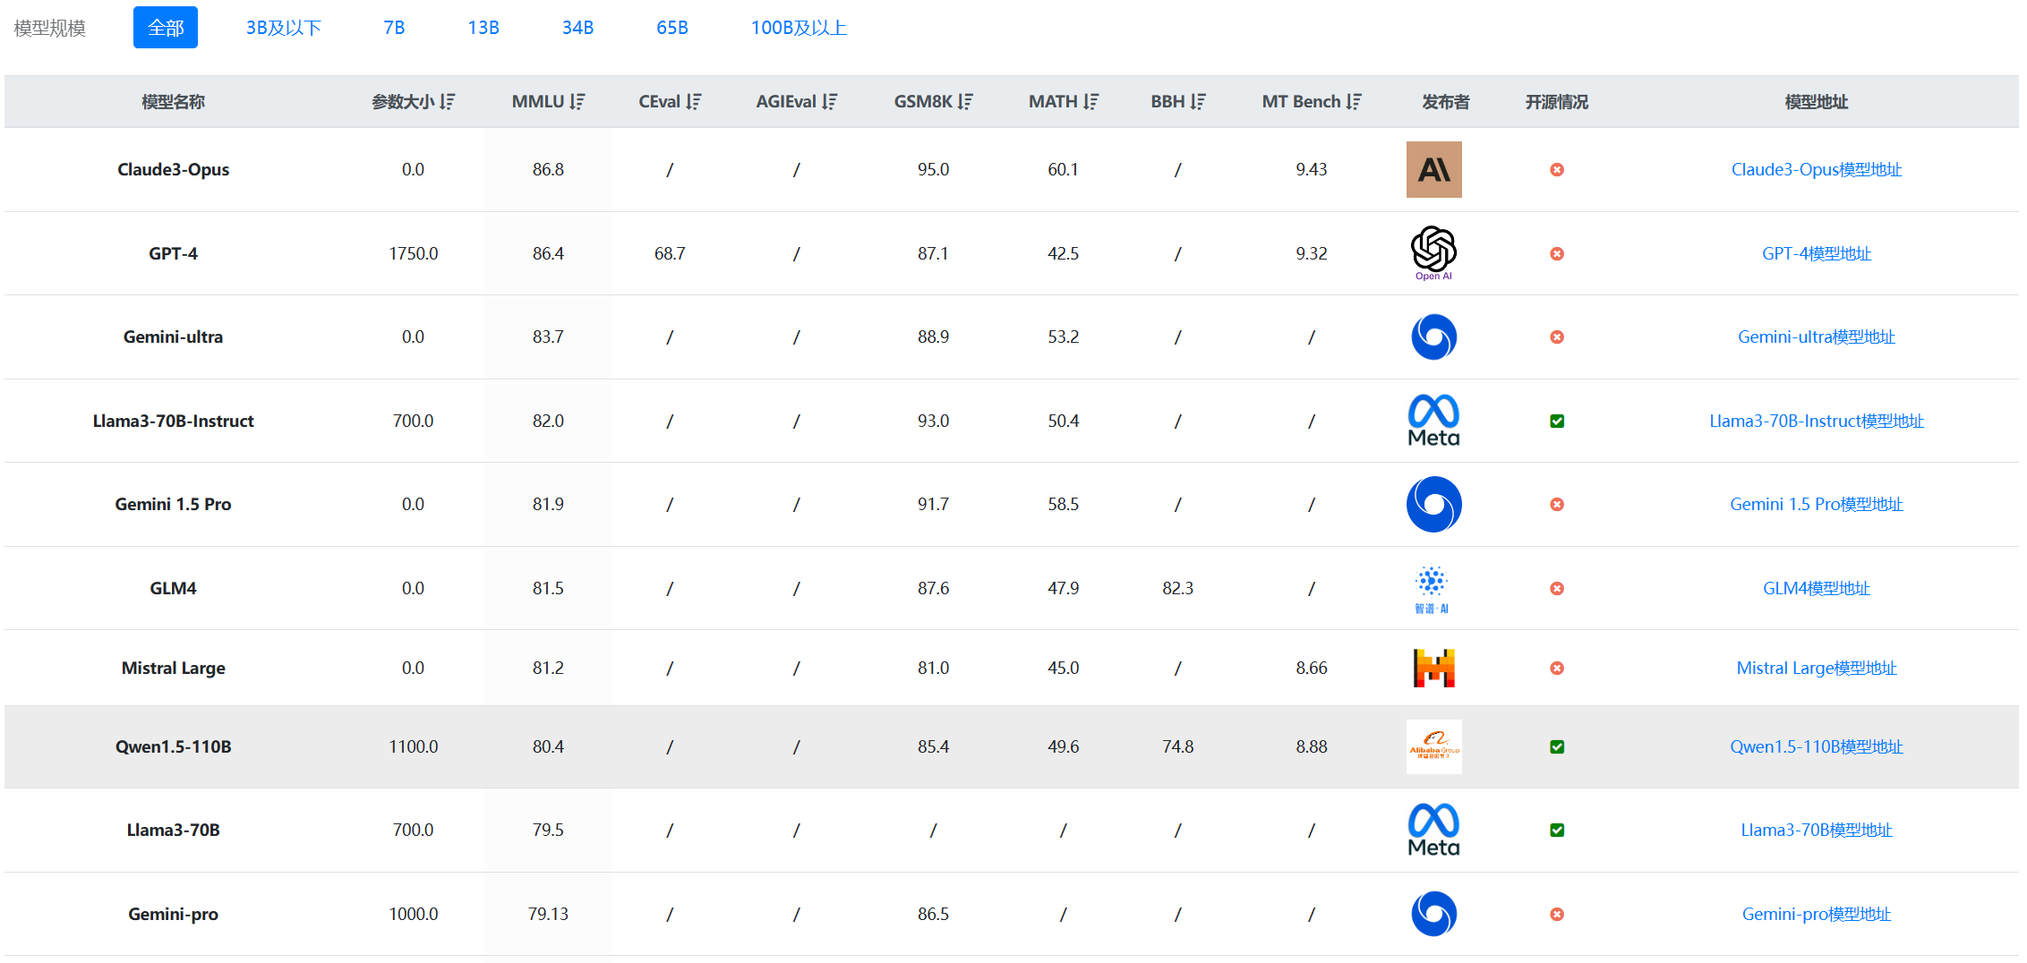Click OpenAI logo in GPT-4 row
The width and height of the screenshot is (2027, 963).
pyautogui.click(x=1434, y=253)
